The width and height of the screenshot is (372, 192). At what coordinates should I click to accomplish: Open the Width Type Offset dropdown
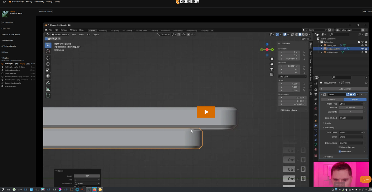(x=351, y=104)
